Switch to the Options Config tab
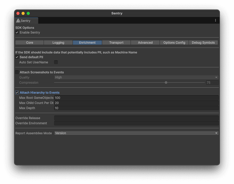This screenshot has width=234, height=184. coord(174,42)
